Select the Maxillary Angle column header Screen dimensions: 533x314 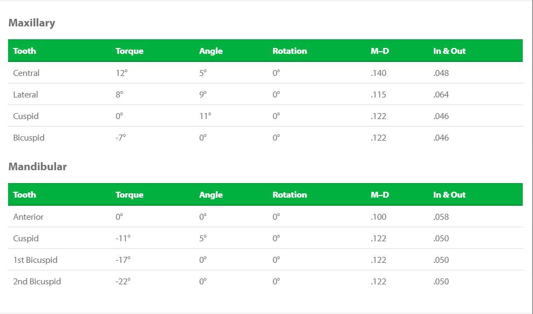pos(211,51)
